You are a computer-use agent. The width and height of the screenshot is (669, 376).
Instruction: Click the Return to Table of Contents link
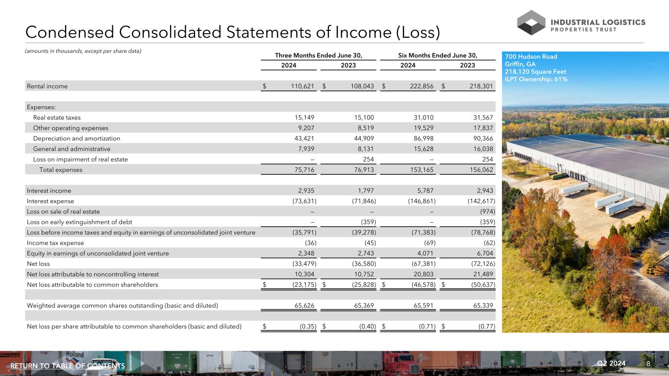(x=68, y=366)
